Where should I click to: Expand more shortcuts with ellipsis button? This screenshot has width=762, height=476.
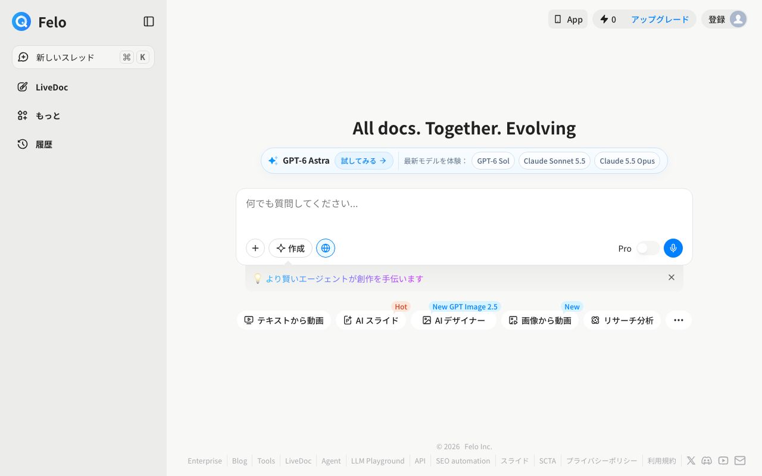click(x=679, y=320)
